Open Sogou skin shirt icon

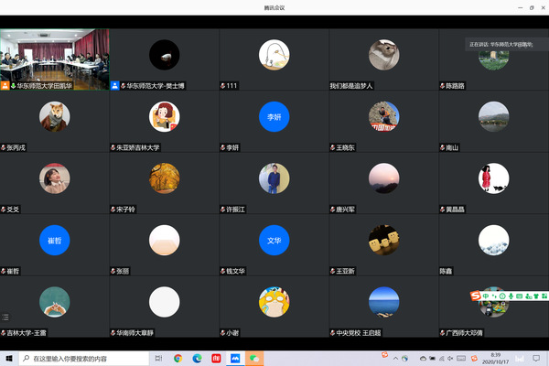coord(536,296)
